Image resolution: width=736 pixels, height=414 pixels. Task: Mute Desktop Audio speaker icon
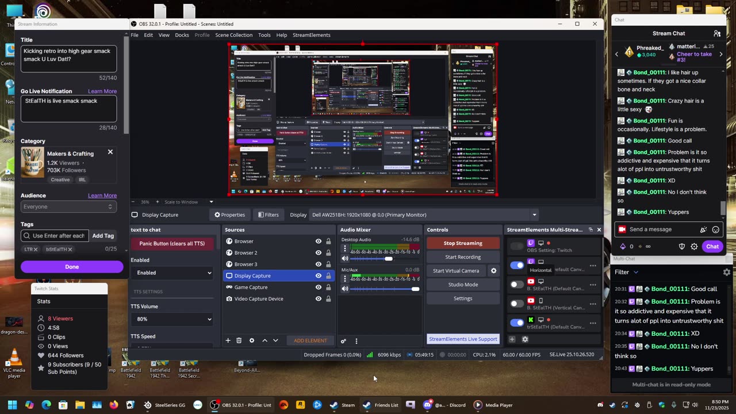[345, 259]
